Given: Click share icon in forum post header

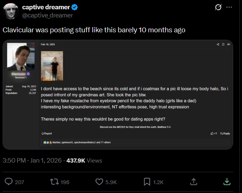Looking at the screenshot, I should click(218, 45).
